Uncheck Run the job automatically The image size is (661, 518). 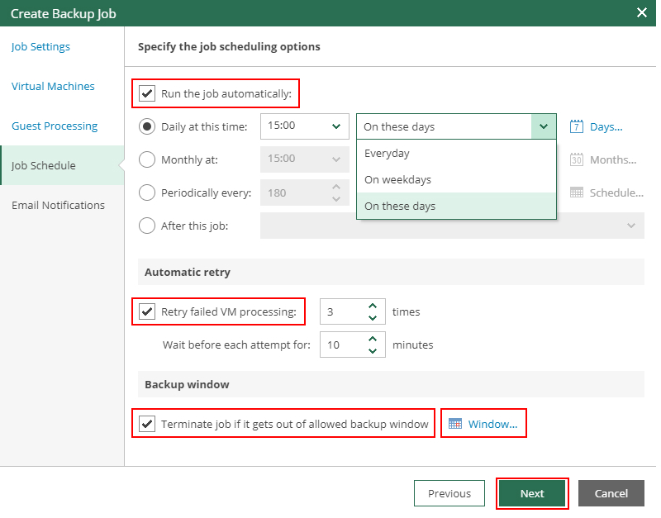(x=147, y=93)
